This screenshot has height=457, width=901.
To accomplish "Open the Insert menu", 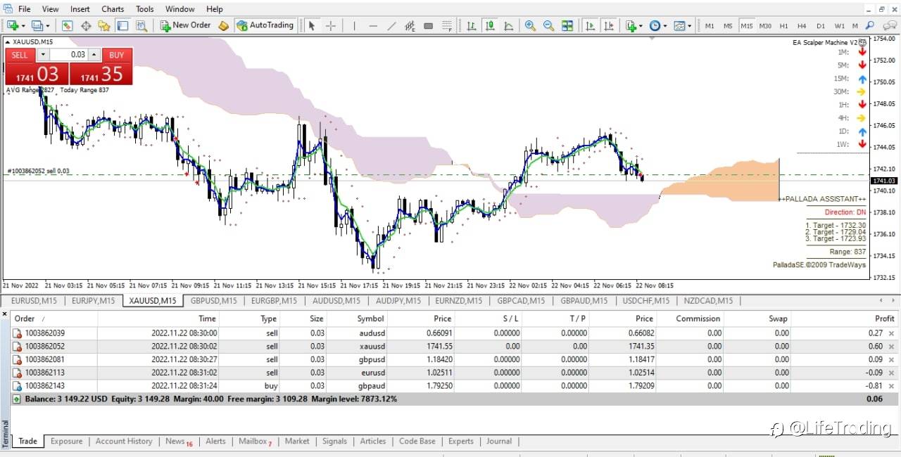I will 80,9.
